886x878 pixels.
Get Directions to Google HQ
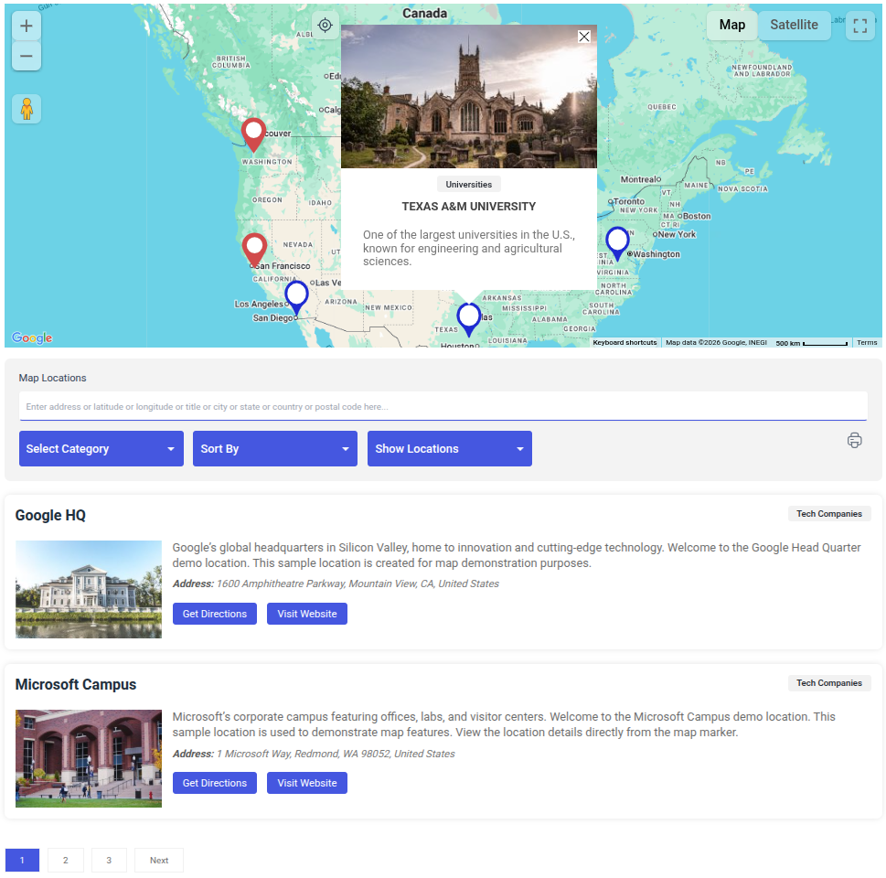(215, 614)
